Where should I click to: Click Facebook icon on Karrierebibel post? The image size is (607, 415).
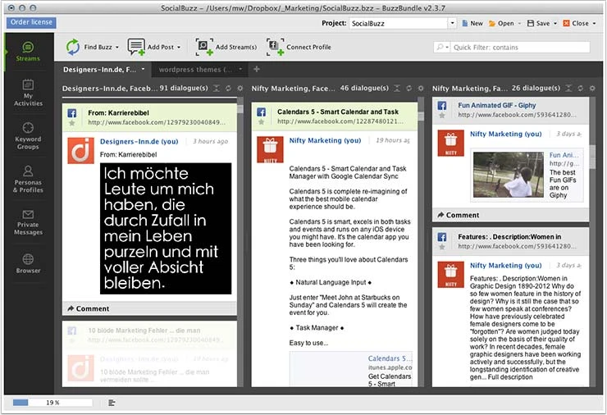72,113
